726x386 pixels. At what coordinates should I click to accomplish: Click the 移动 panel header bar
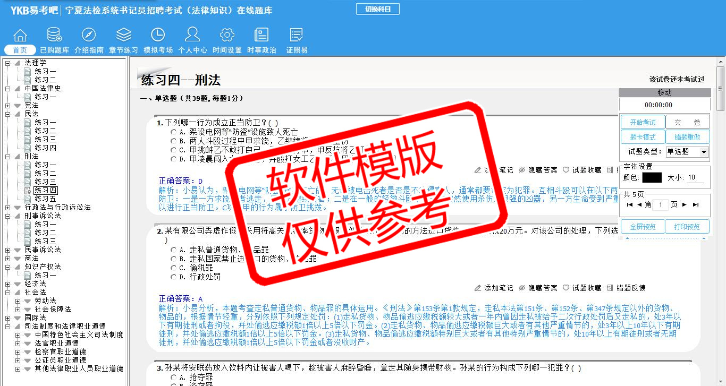click(664, 92)
